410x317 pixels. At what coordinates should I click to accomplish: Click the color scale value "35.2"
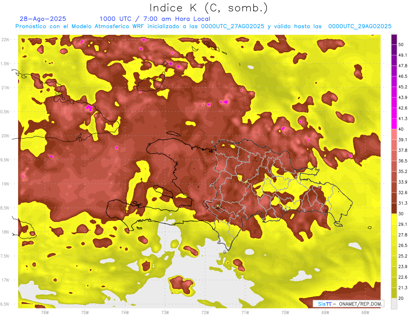[x=402, y=171]
